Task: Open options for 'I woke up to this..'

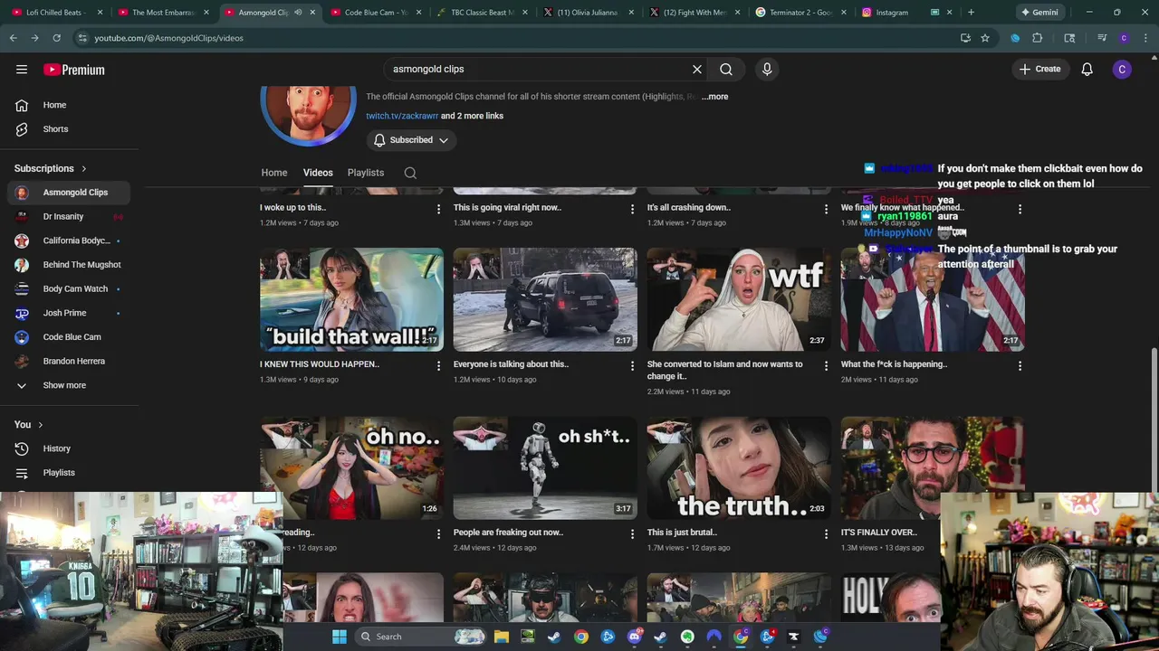Action: (438, 209)
